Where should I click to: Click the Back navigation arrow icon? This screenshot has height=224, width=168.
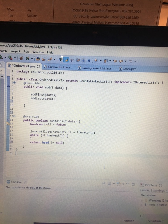[x=121, y=61]
